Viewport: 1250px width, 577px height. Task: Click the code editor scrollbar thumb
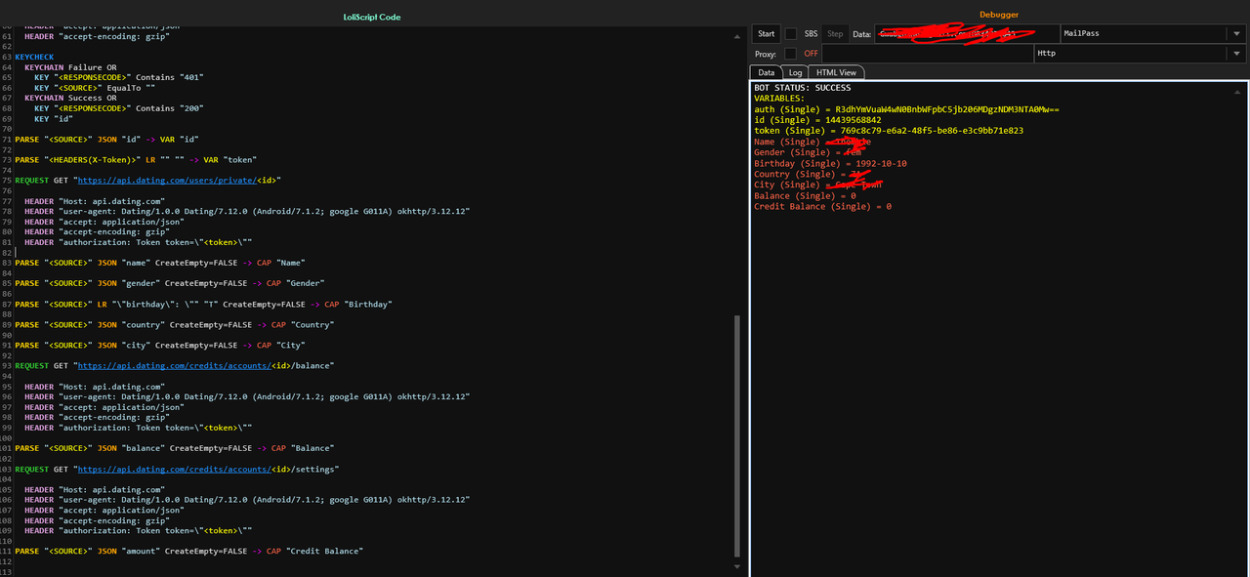(x=737, y=434)
